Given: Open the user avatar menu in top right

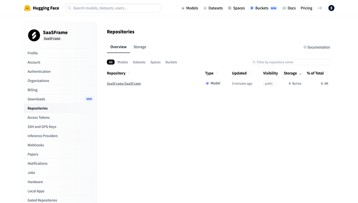Looking at the screenshot, I should tap(331, 8).
